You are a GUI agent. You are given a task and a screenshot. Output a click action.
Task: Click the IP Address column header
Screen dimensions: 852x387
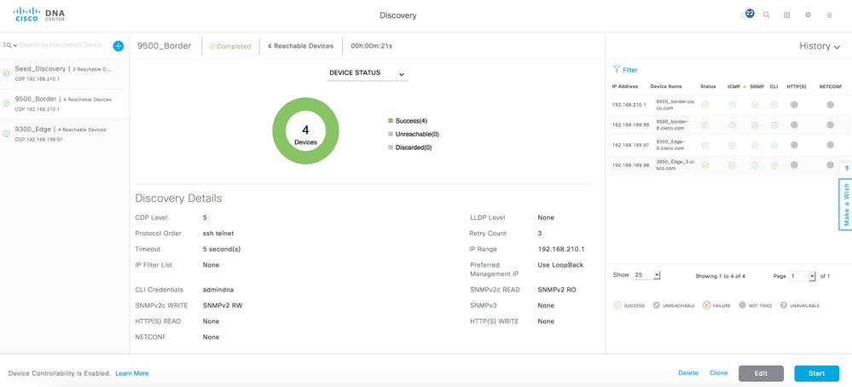click(x=625, y=86)
